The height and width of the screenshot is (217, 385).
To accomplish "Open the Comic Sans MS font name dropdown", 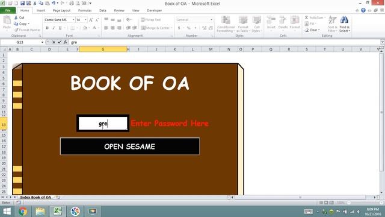I will pos(73,20).
